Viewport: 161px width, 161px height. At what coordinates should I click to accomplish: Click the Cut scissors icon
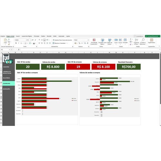[x=9, y=39]
